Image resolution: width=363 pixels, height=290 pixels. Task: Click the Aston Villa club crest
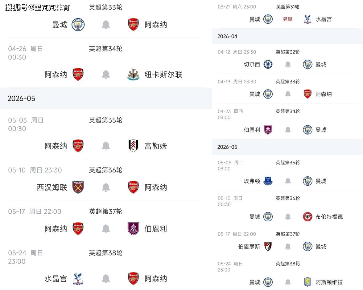tap(307, 282)
